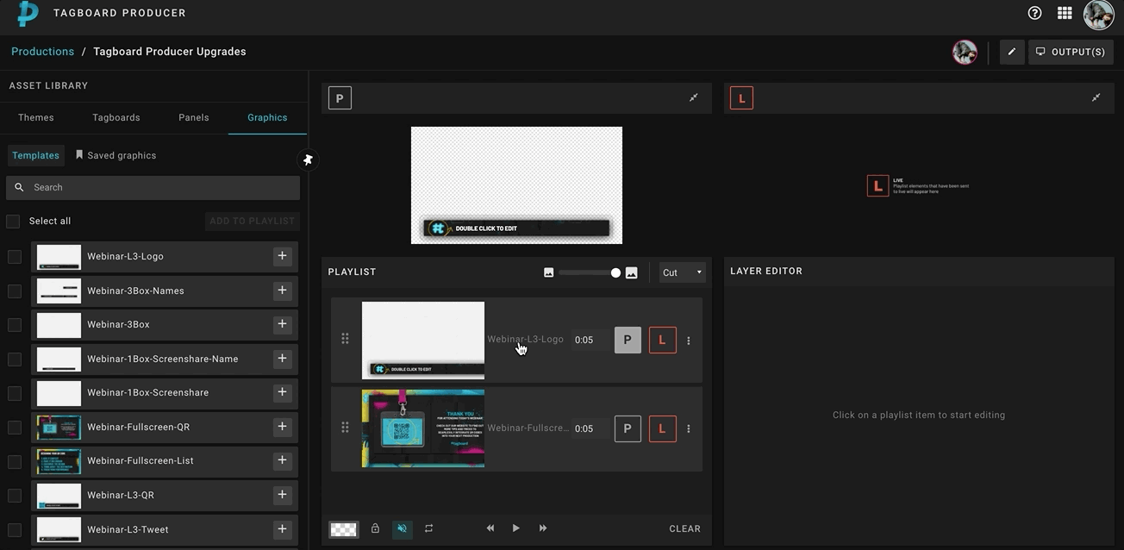Grab drag handle of Webinar-Fullscreen playlist item
The height and width of the screenshot is (550, 1124).
pos(345,428)
